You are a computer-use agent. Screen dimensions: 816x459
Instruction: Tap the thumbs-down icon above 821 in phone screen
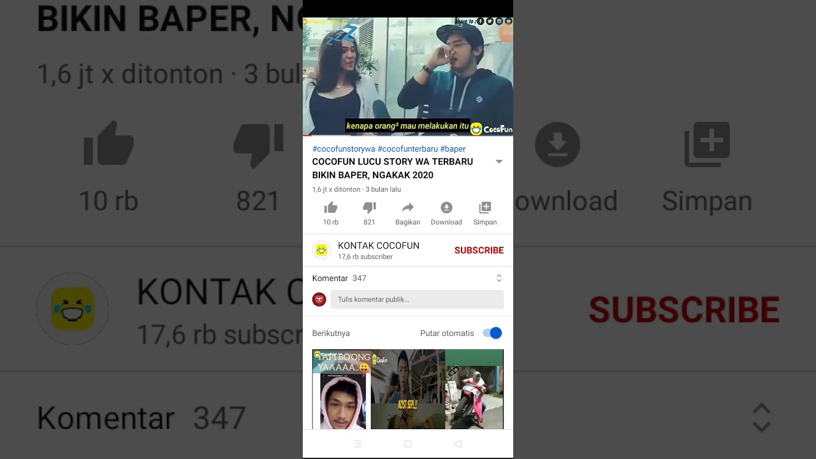[369, 207]
